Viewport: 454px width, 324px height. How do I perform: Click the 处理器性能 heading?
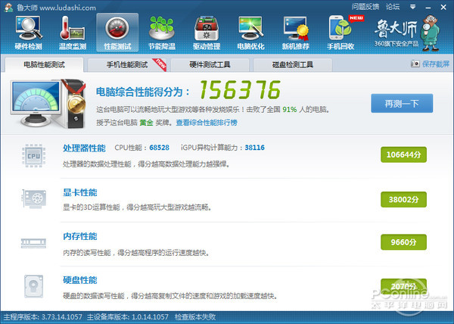coord(84,148)
